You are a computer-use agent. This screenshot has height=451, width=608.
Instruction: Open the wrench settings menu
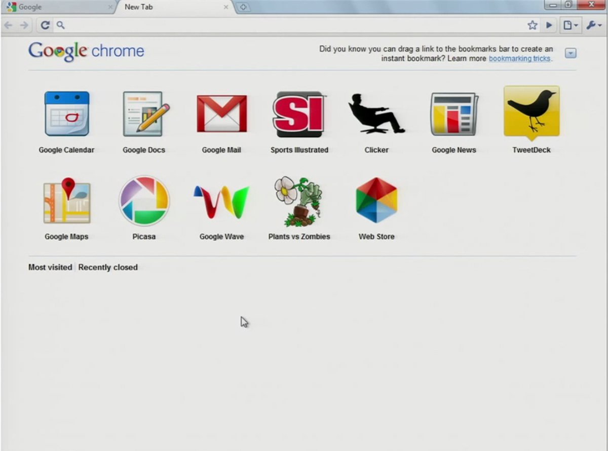593,25
